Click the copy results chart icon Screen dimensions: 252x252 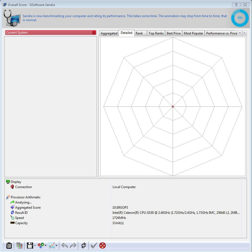pos(19,245)
